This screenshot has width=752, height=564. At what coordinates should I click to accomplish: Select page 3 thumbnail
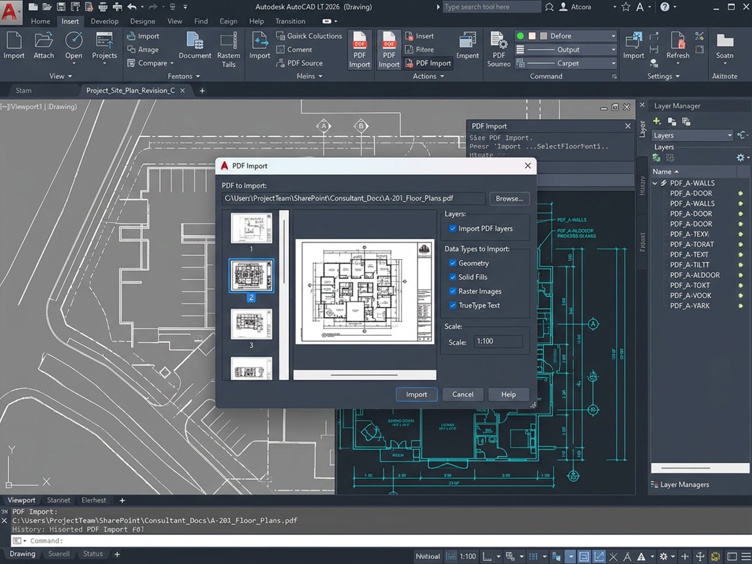pyautogui.click(x=251, y=325)
